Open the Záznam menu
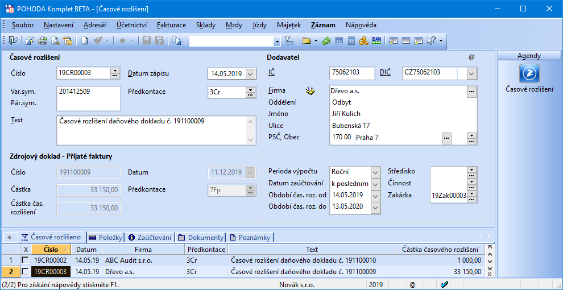 click(x=323, y=25)
